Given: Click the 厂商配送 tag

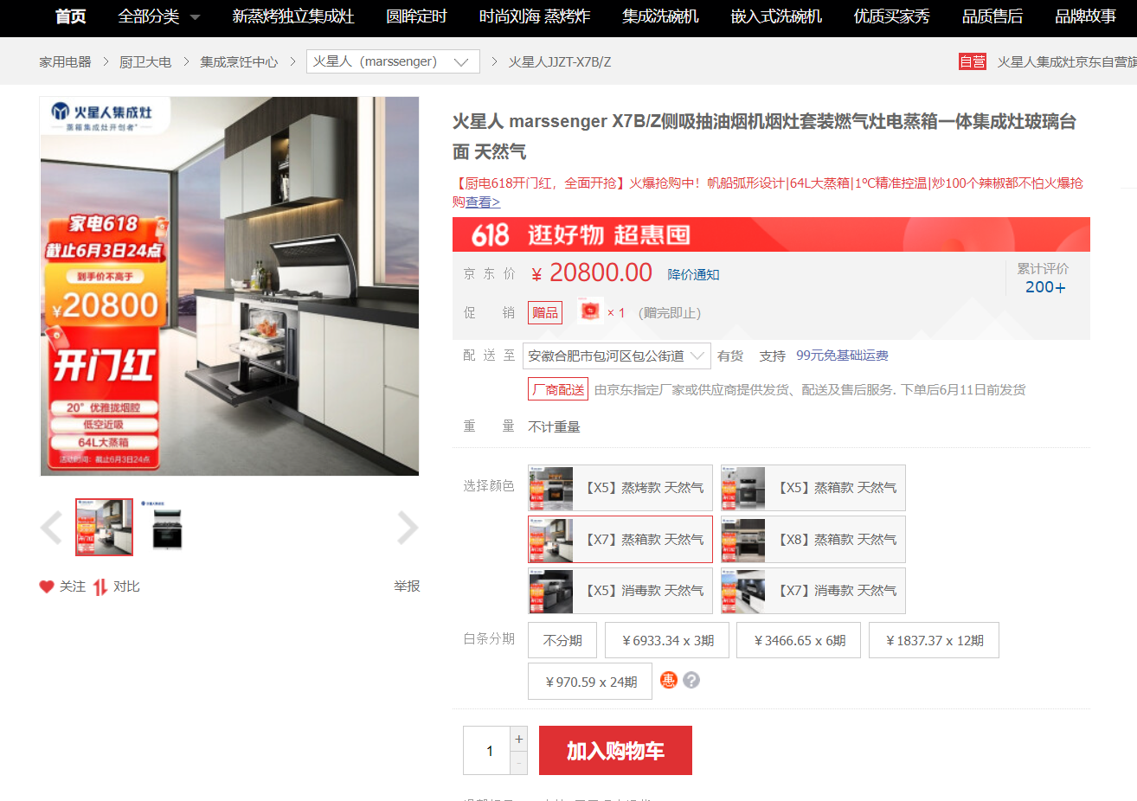Looking at the screenshot, I should (x=558, y=389).
